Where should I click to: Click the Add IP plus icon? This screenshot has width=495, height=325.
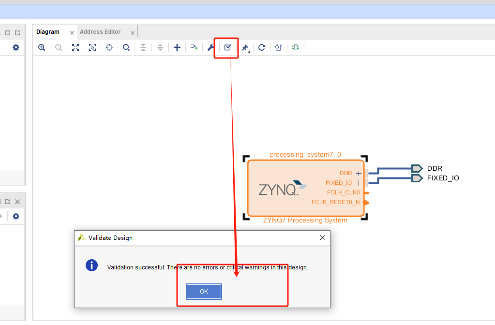click(177, 47)
